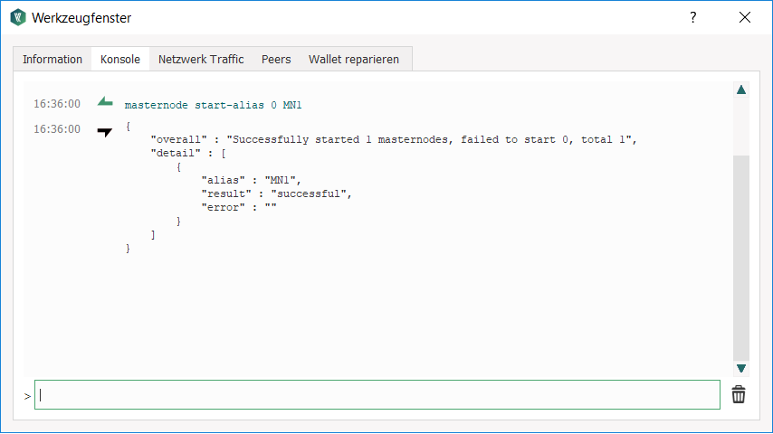Select the Konsole tab
The height and width of the screenshot is (434, 773).
pos(120,59)
